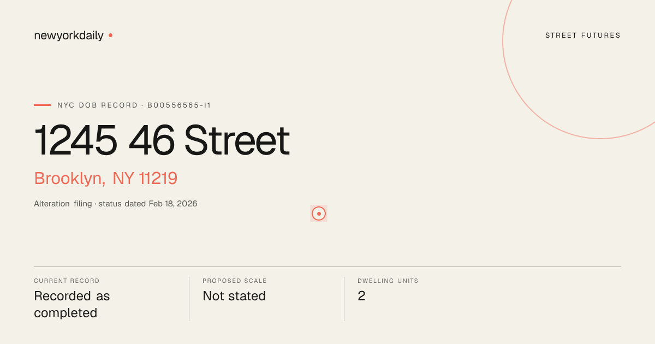The height and width of the screenshot is (344, 655).
Task: Click the Alteration filing text
Action: [x=63, y=204]
